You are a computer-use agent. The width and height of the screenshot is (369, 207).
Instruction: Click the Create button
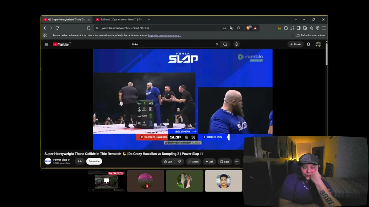click(295, 44)
